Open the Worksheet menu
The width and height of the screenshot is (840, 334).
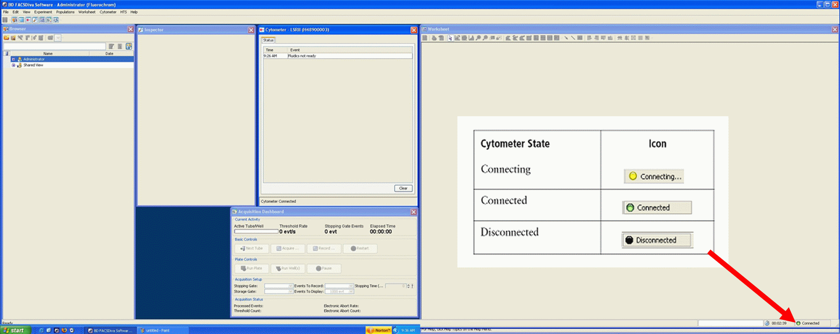[x=87, y=12]
